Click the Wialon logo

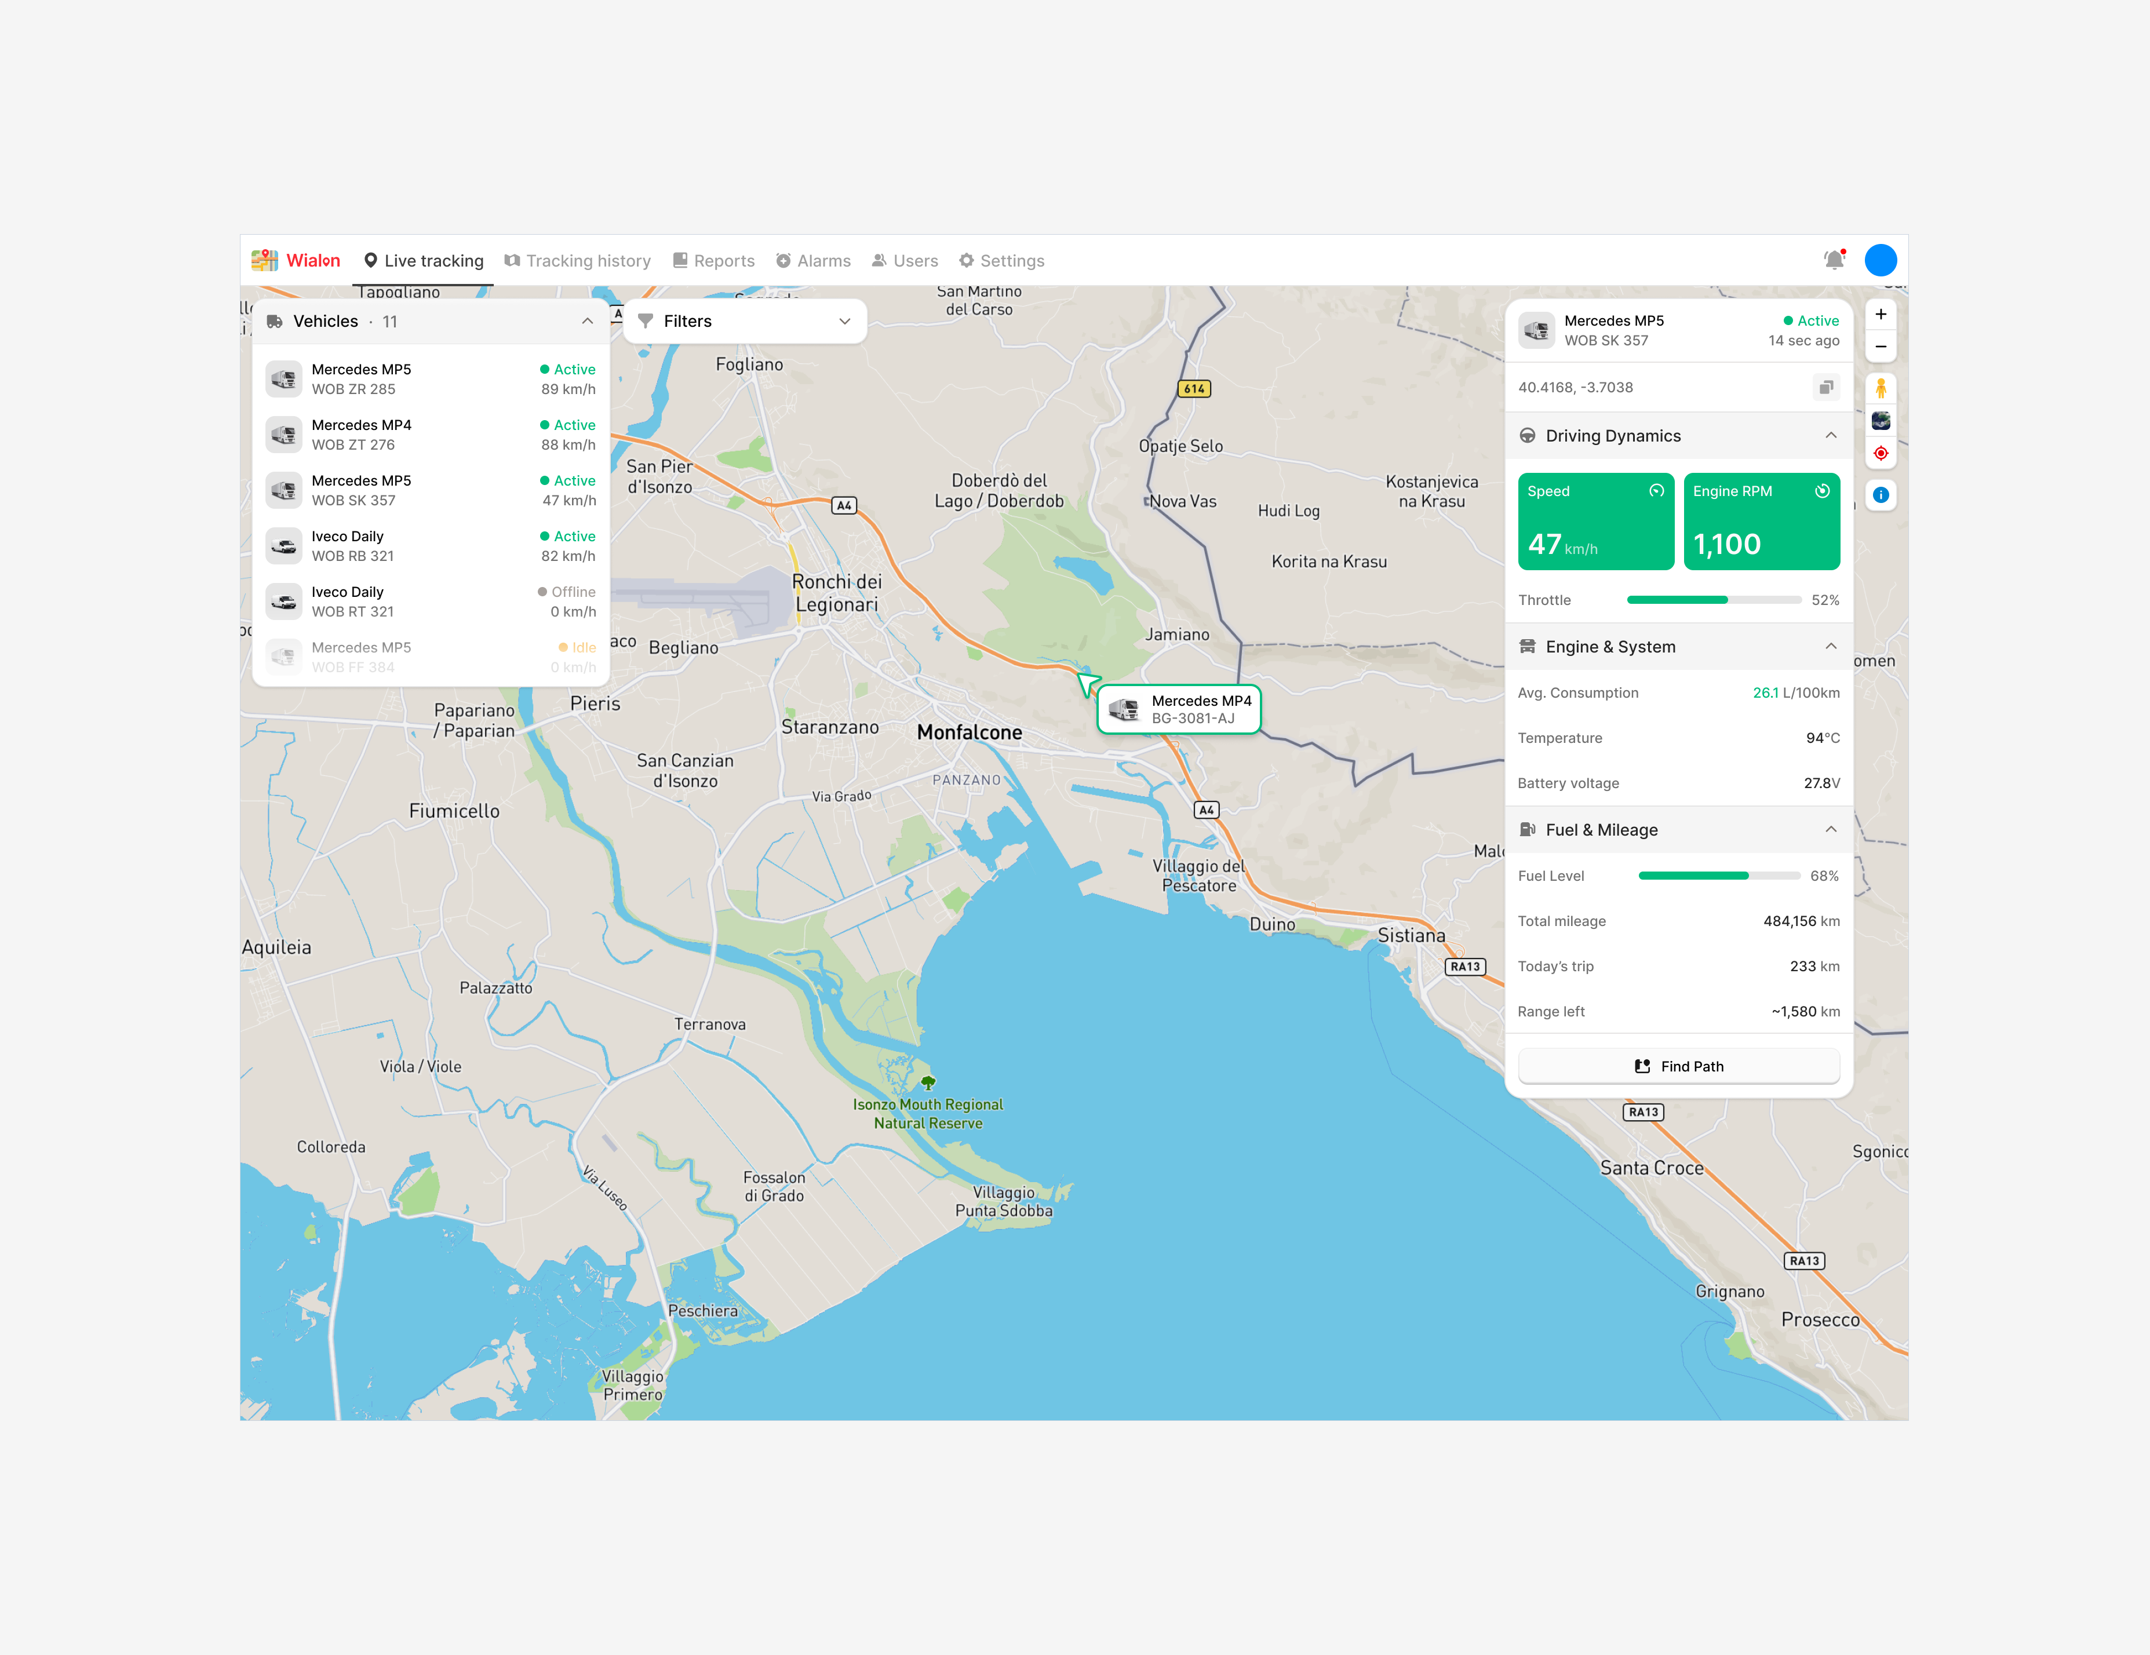point(296,260)
